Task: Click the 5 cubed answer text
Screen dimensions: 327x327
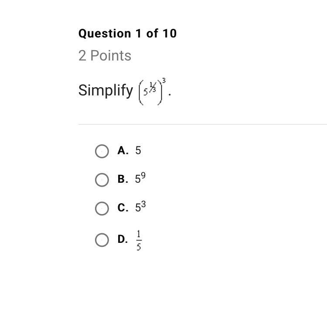Action: point(140,207)
